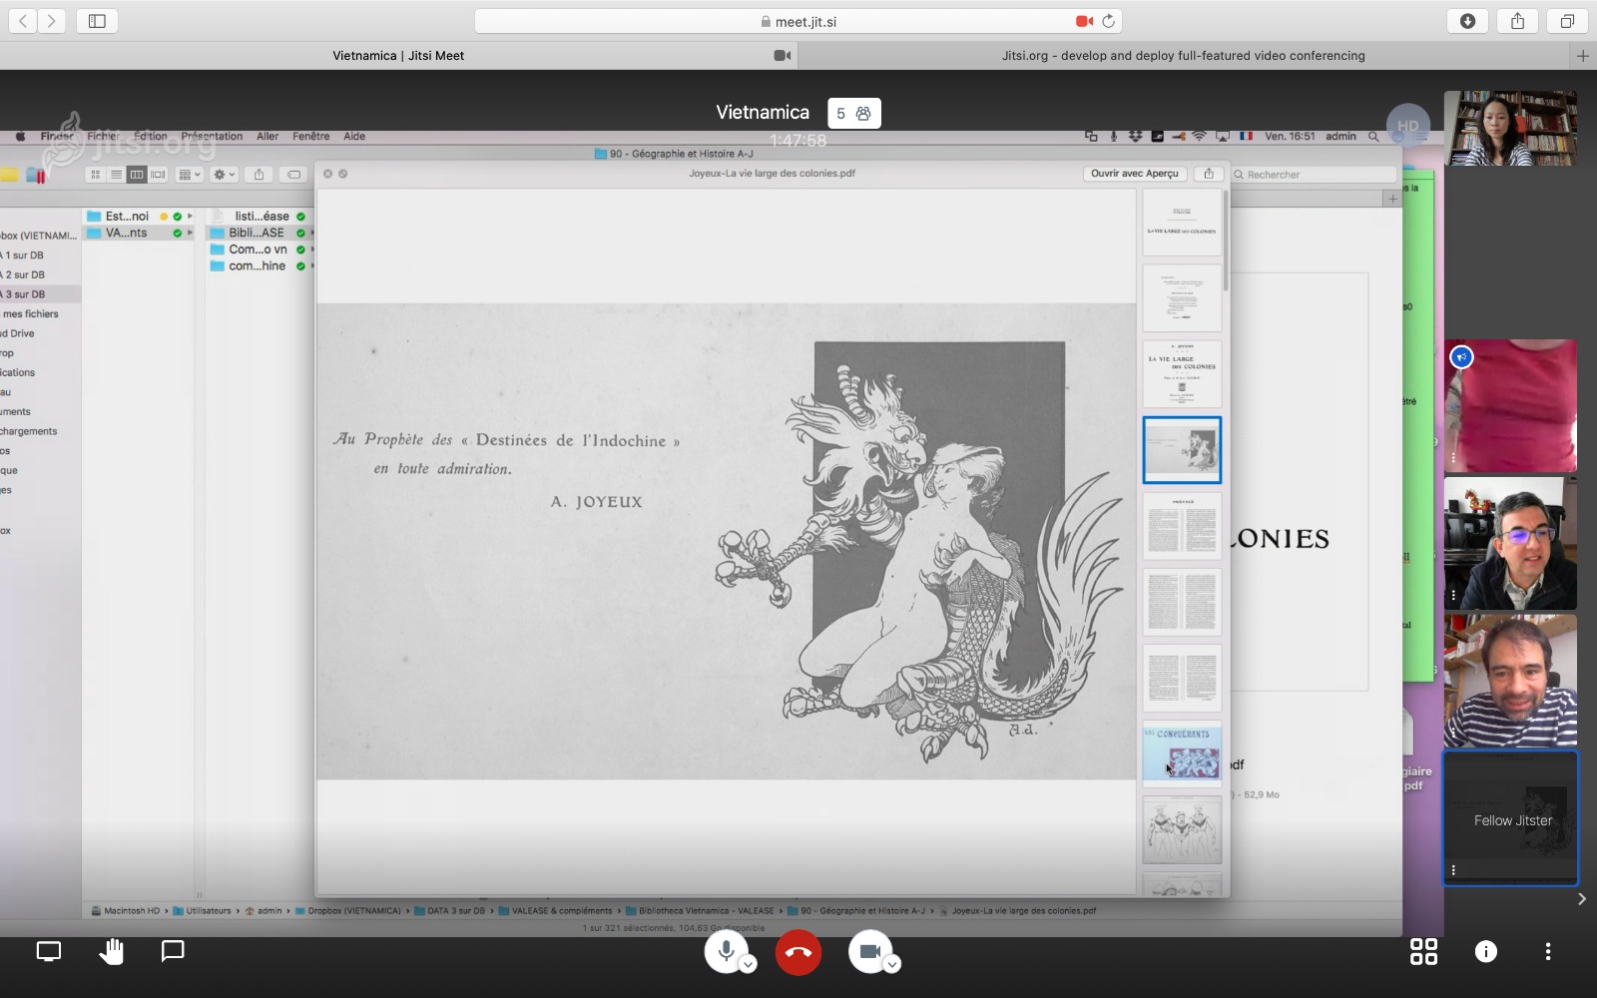Image resolution: width=1597 pixels, height=998 pixels.
Task: Toggle Safari sidebar visibility
Action: [97, 21]
